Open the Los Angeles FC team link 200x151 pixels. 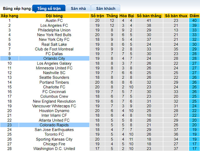(x=54, y=25)
